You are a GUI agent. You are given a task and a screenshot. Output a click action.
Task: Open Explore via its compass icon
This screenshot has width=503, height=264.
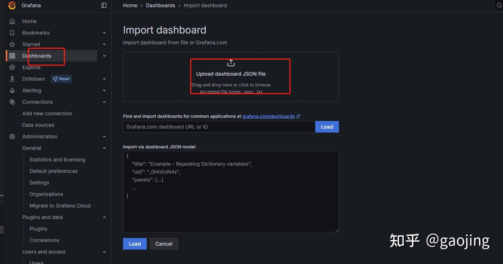[12, 67]
